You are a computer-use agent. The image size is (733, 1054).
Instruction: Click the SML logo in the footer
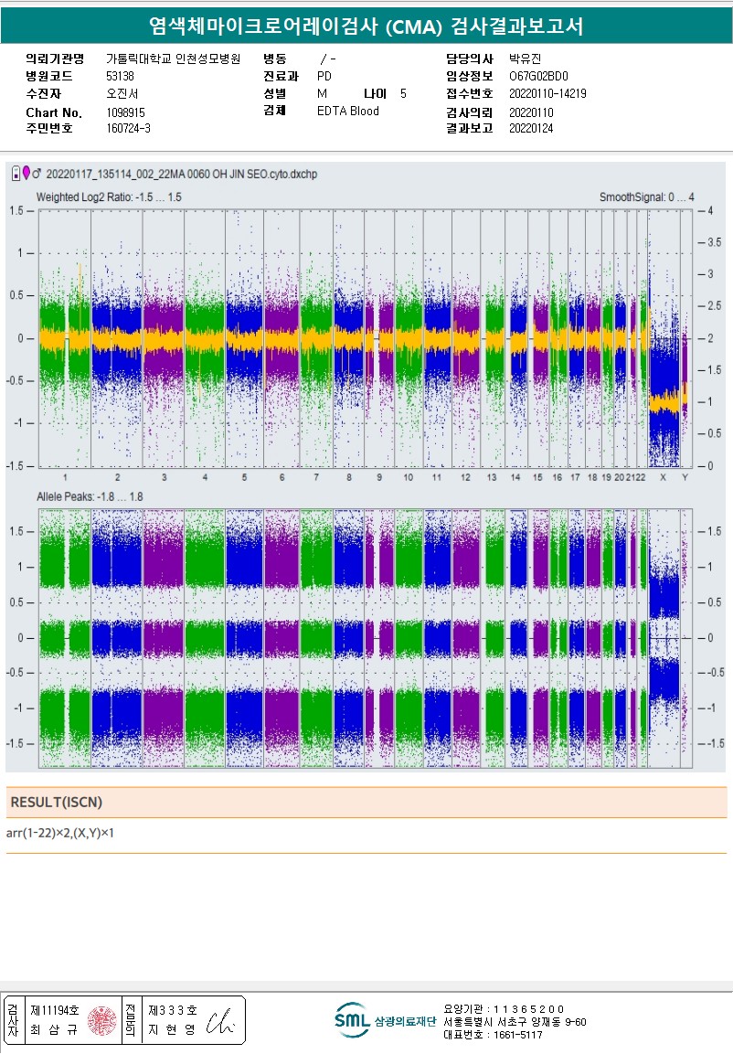[353, 1020]
